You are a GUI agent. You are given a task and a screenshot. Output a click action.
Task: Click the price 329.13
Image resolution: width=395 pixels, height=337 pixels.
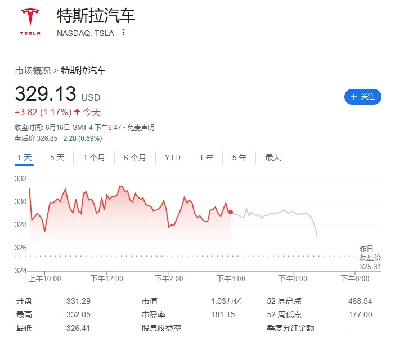[46, 94]
